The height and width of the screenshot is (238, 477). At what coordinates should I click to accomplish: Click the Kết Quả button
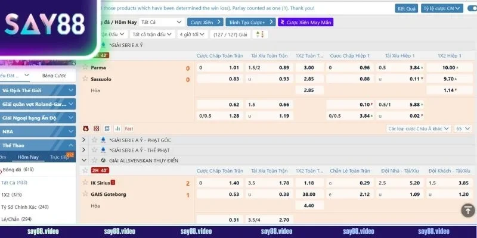pos(407,8)
